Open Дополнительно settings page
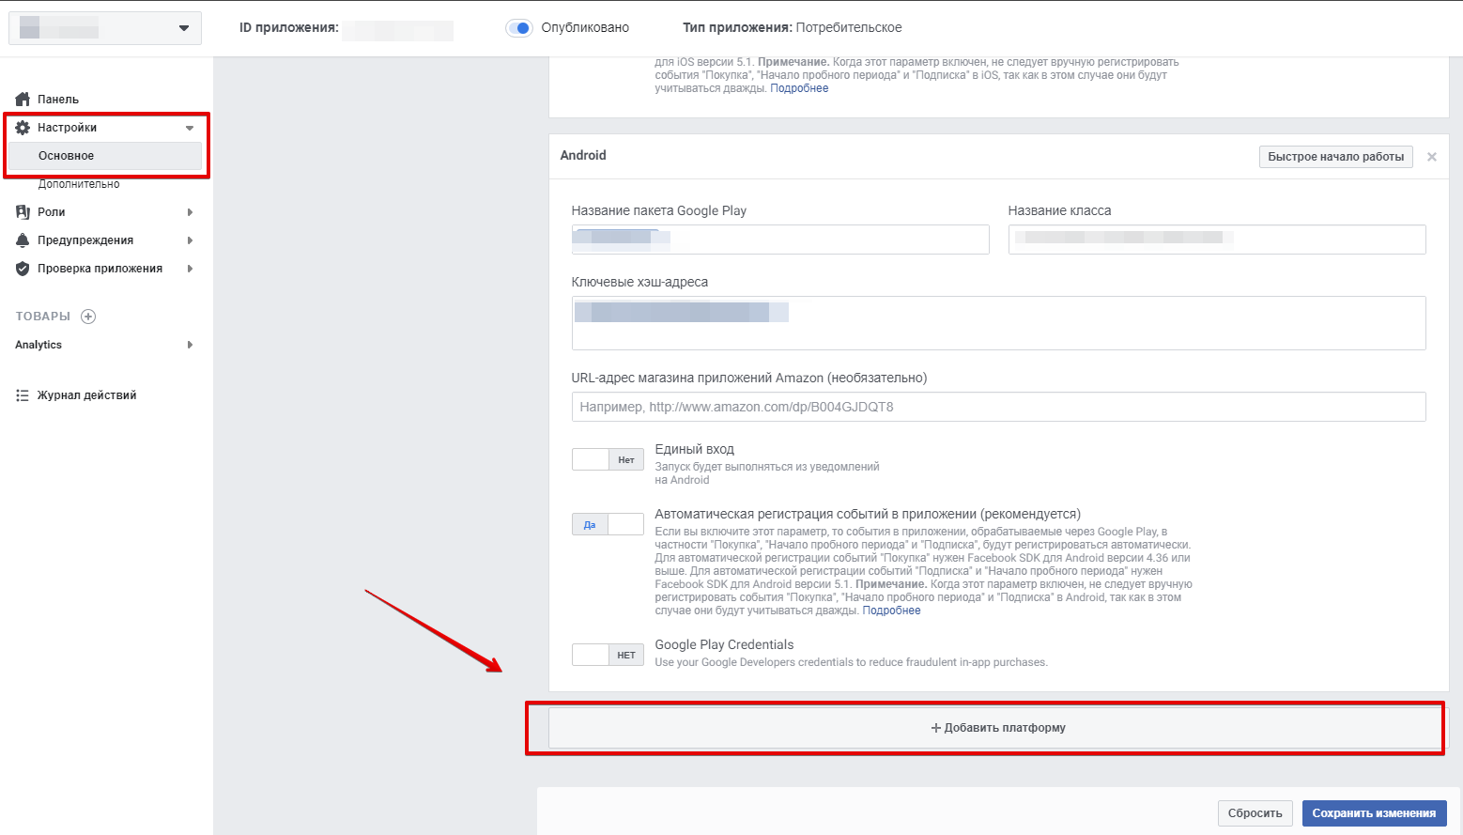Viewport: 1463px width, 835px height. click(79, 184)
